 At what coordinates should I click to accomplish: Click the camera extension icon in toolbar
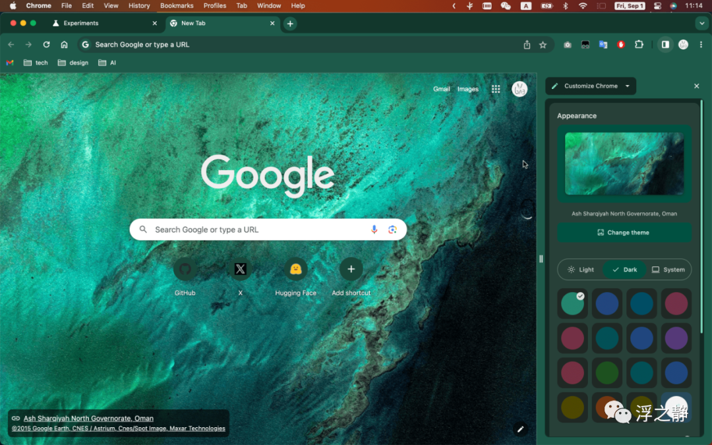coord(568,45)
